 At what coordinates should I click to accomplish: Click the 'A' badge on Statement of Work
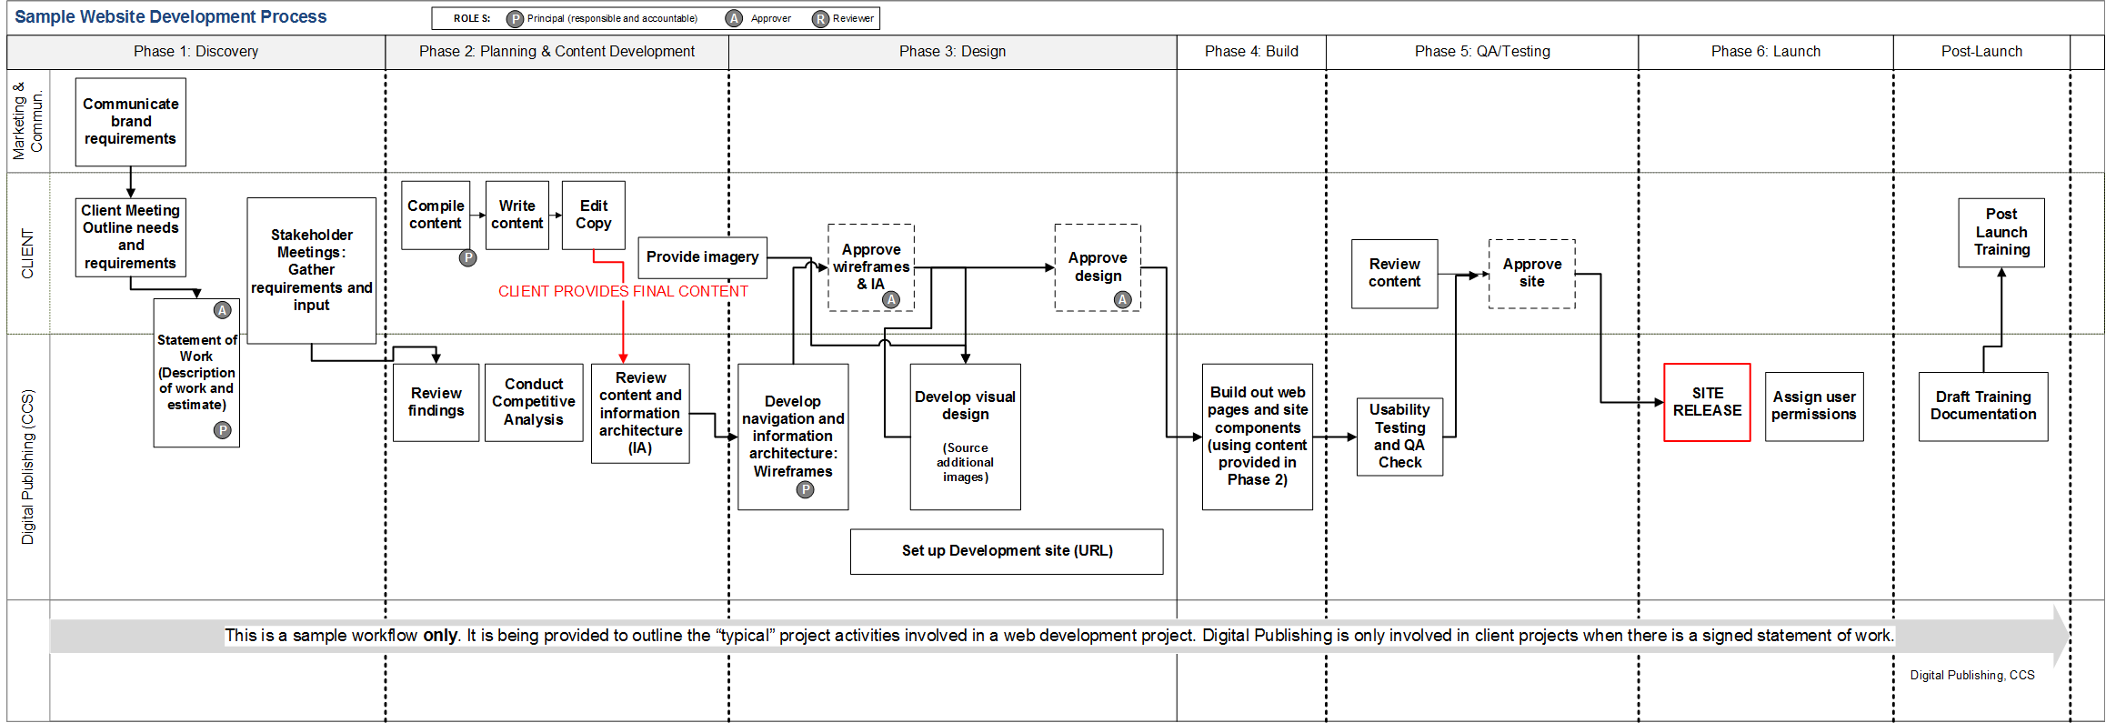click(222, 311)
